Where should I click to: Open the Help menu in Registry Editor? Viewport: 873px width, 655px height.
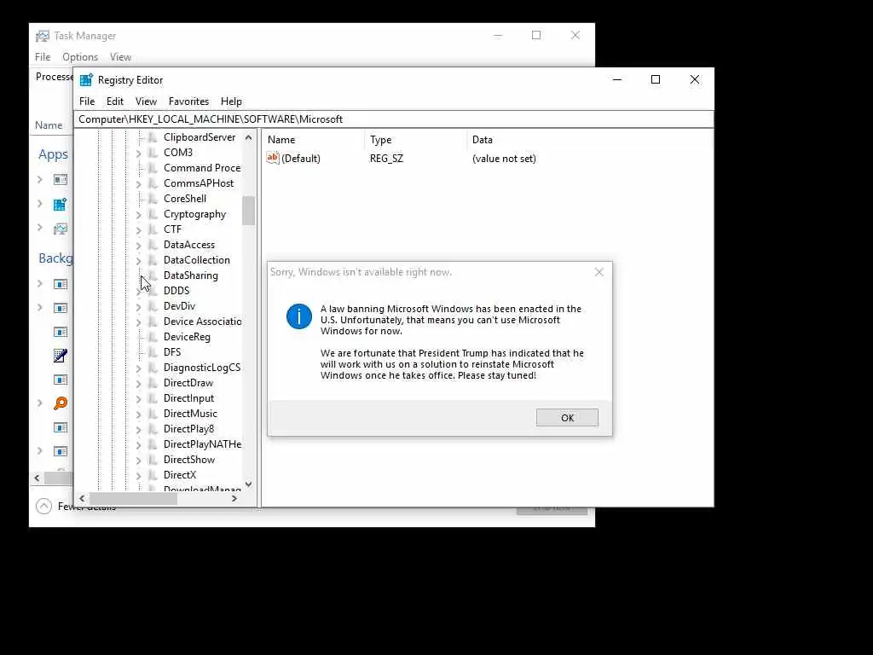click(x=231, y=101)
